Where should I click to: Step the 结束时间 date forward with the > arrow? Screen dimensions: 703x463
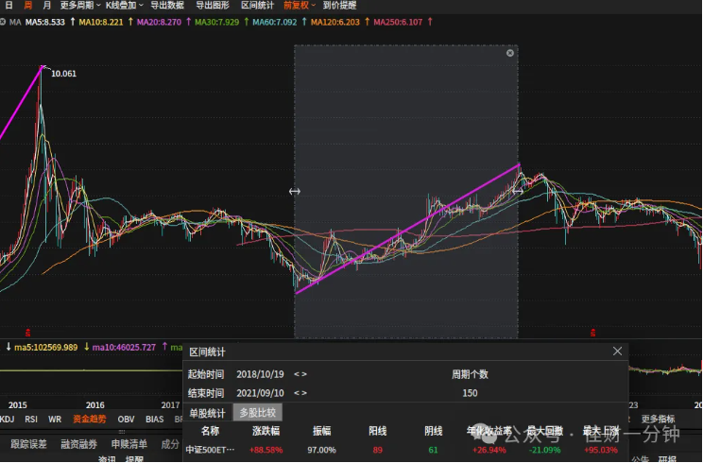[304, 393]
